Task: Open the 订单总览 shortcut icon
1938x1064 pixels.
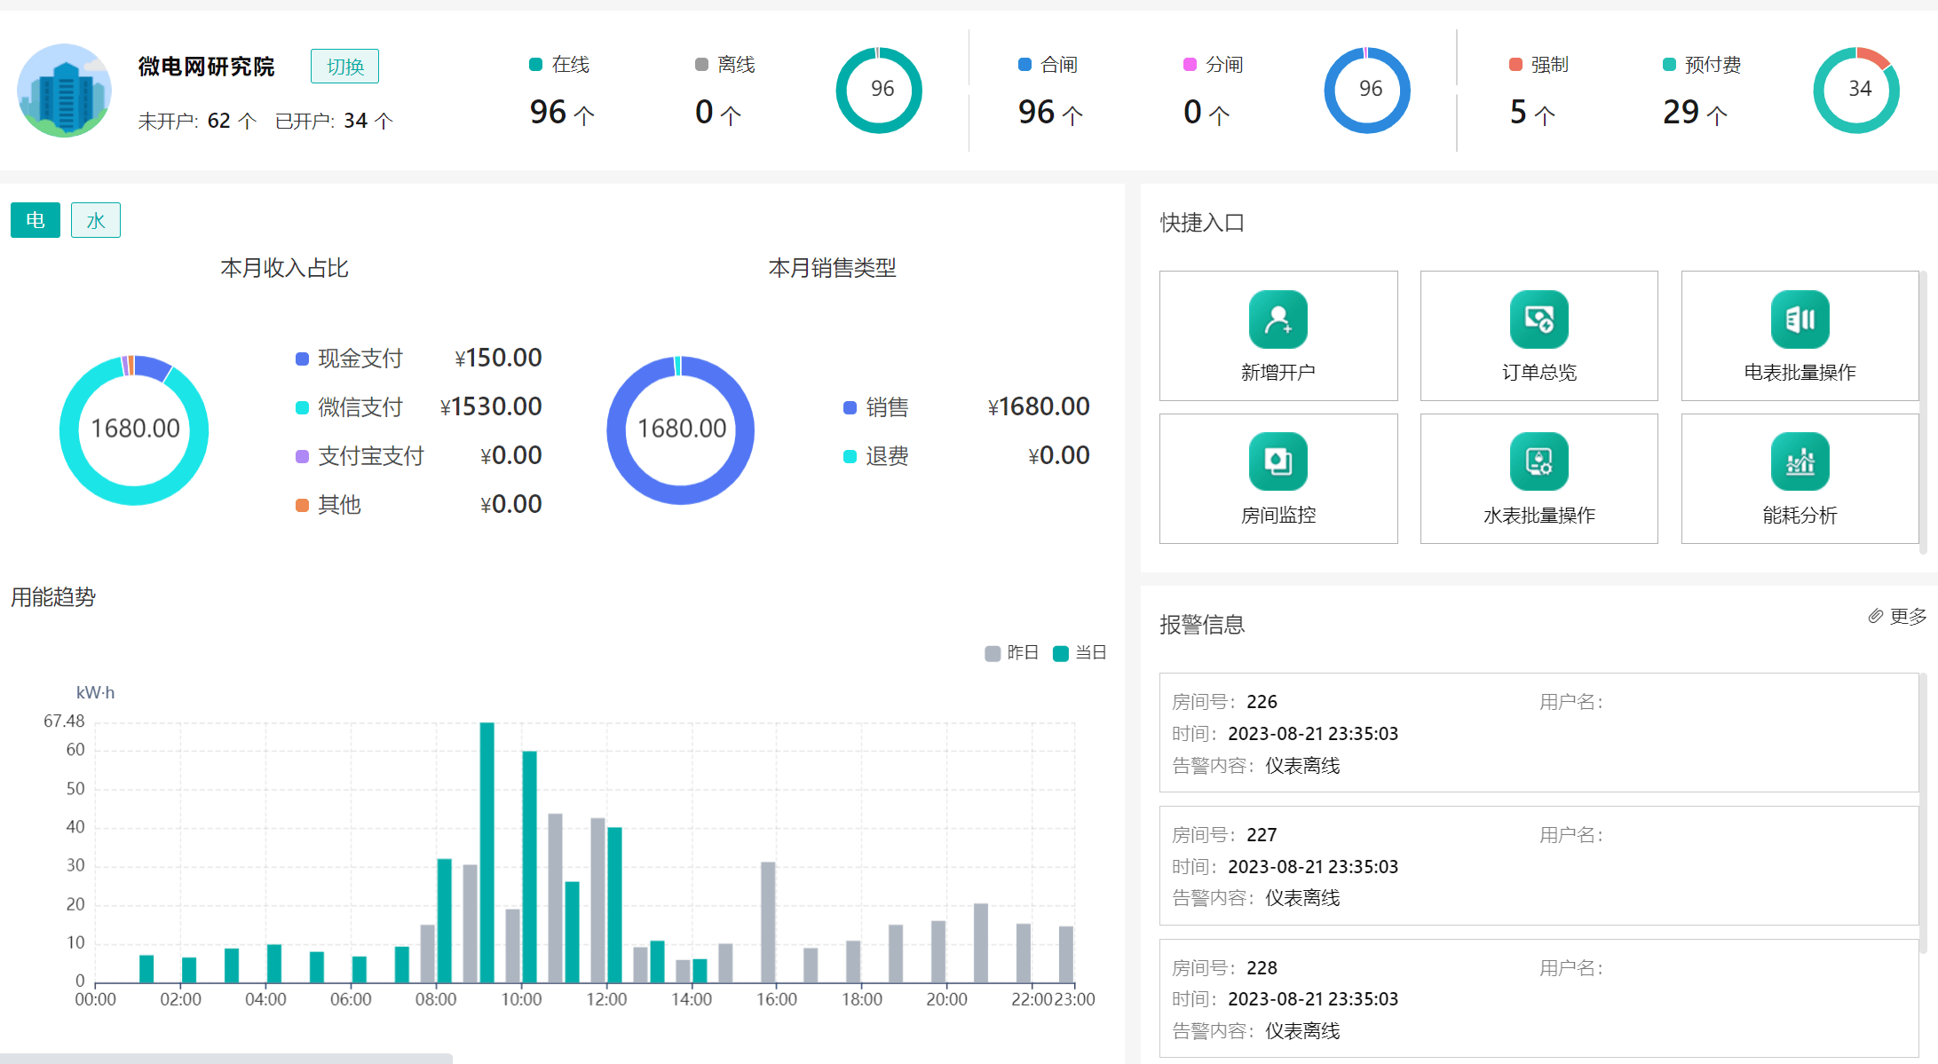Action: [x=1539, y=319]
